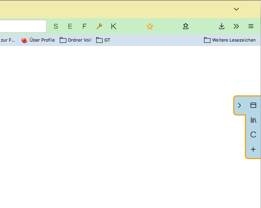Open the downloads panel
Viewport: 261px width, 208px height.
pos(221,26)
